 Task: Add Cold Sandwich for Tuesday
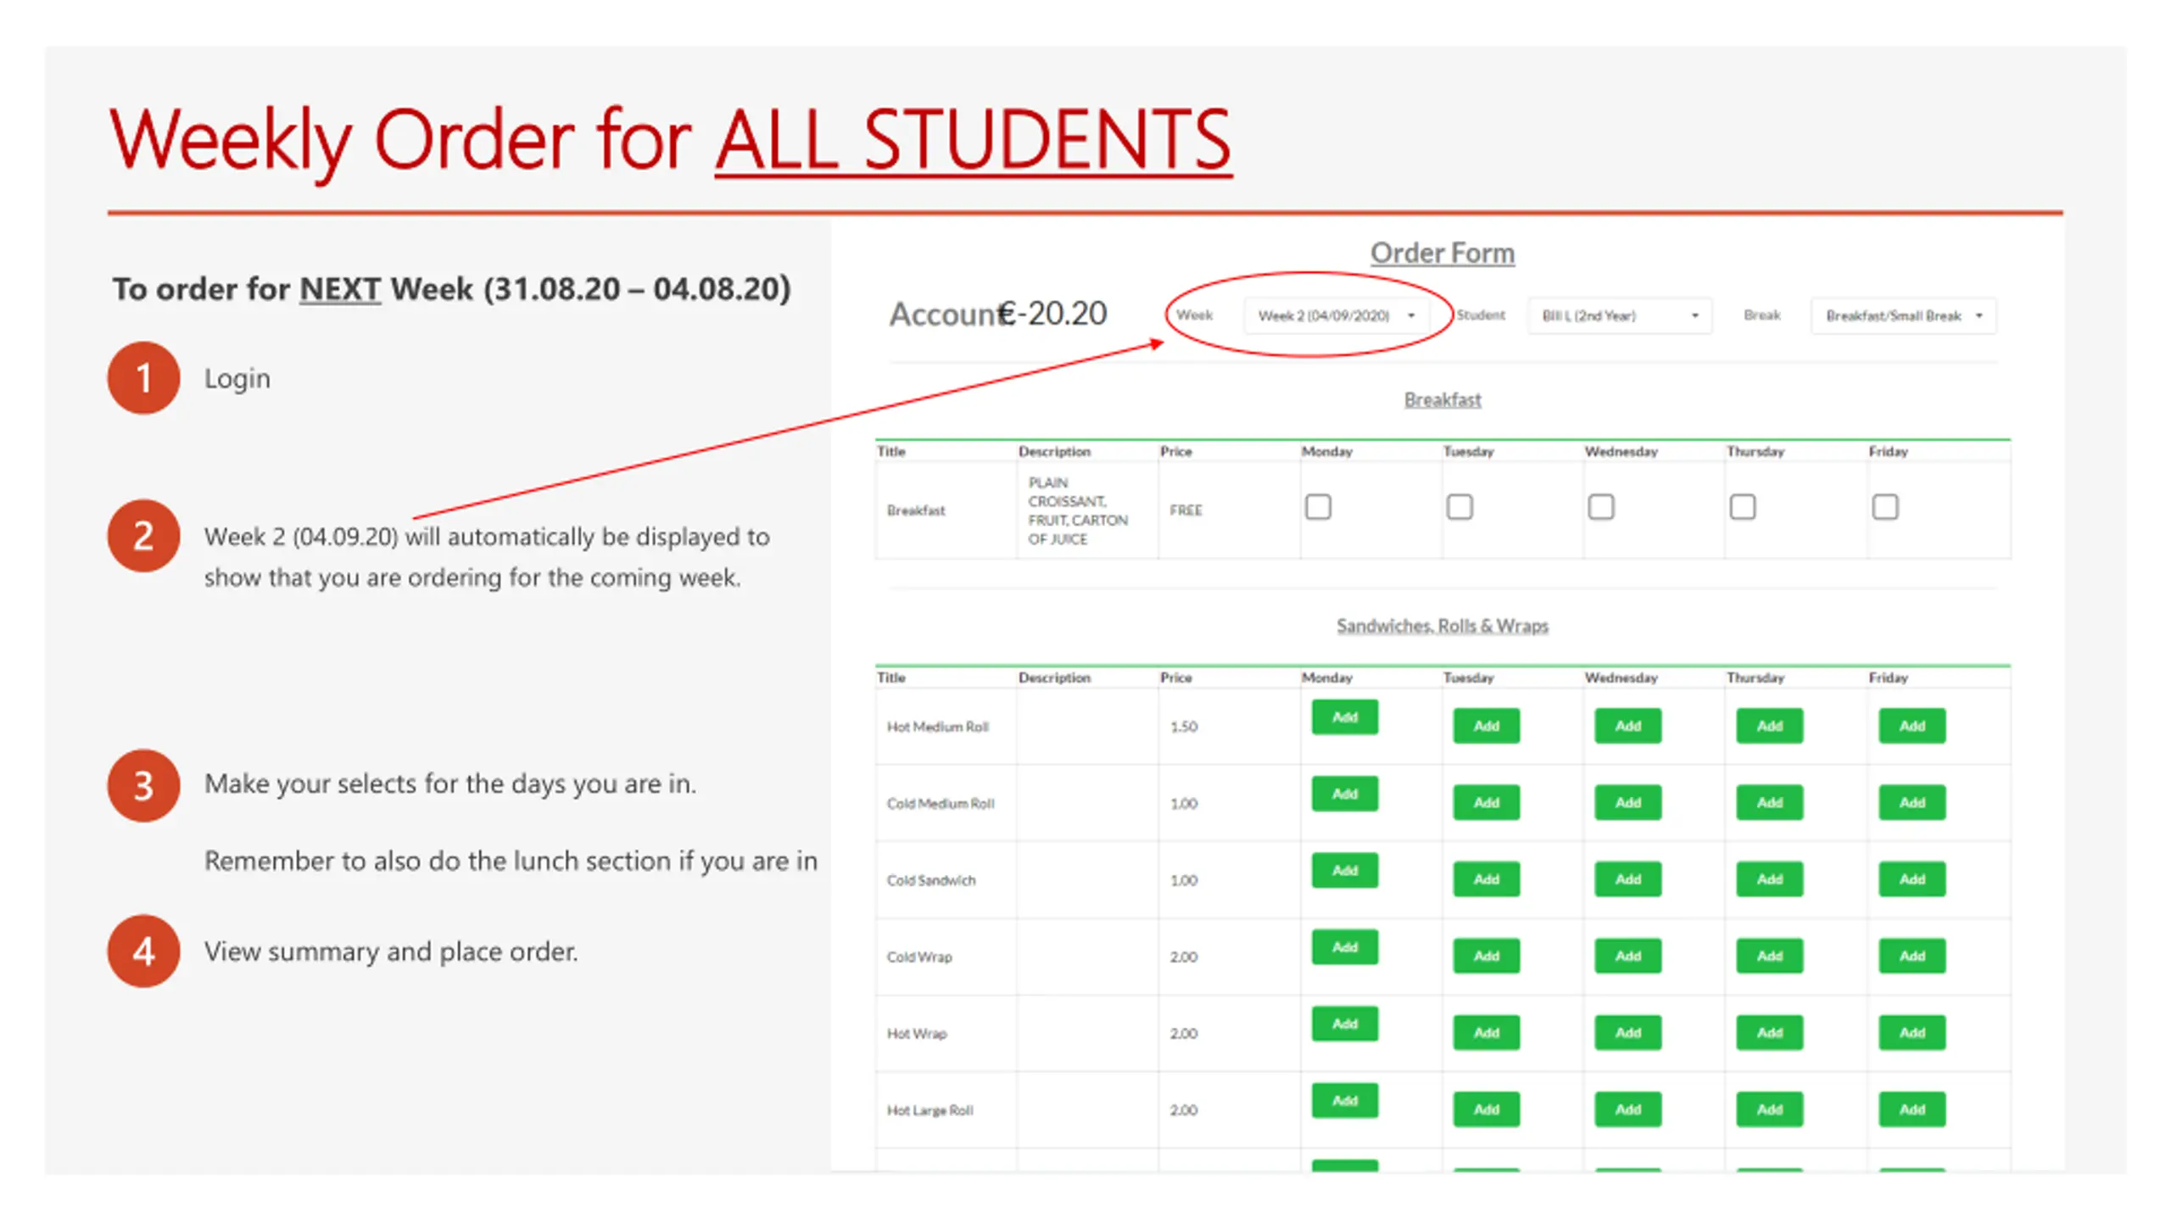[1487, 879]
